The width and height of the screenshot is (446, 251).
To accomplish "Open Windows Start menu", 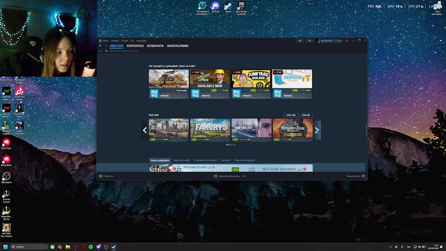I will point(5,247).
